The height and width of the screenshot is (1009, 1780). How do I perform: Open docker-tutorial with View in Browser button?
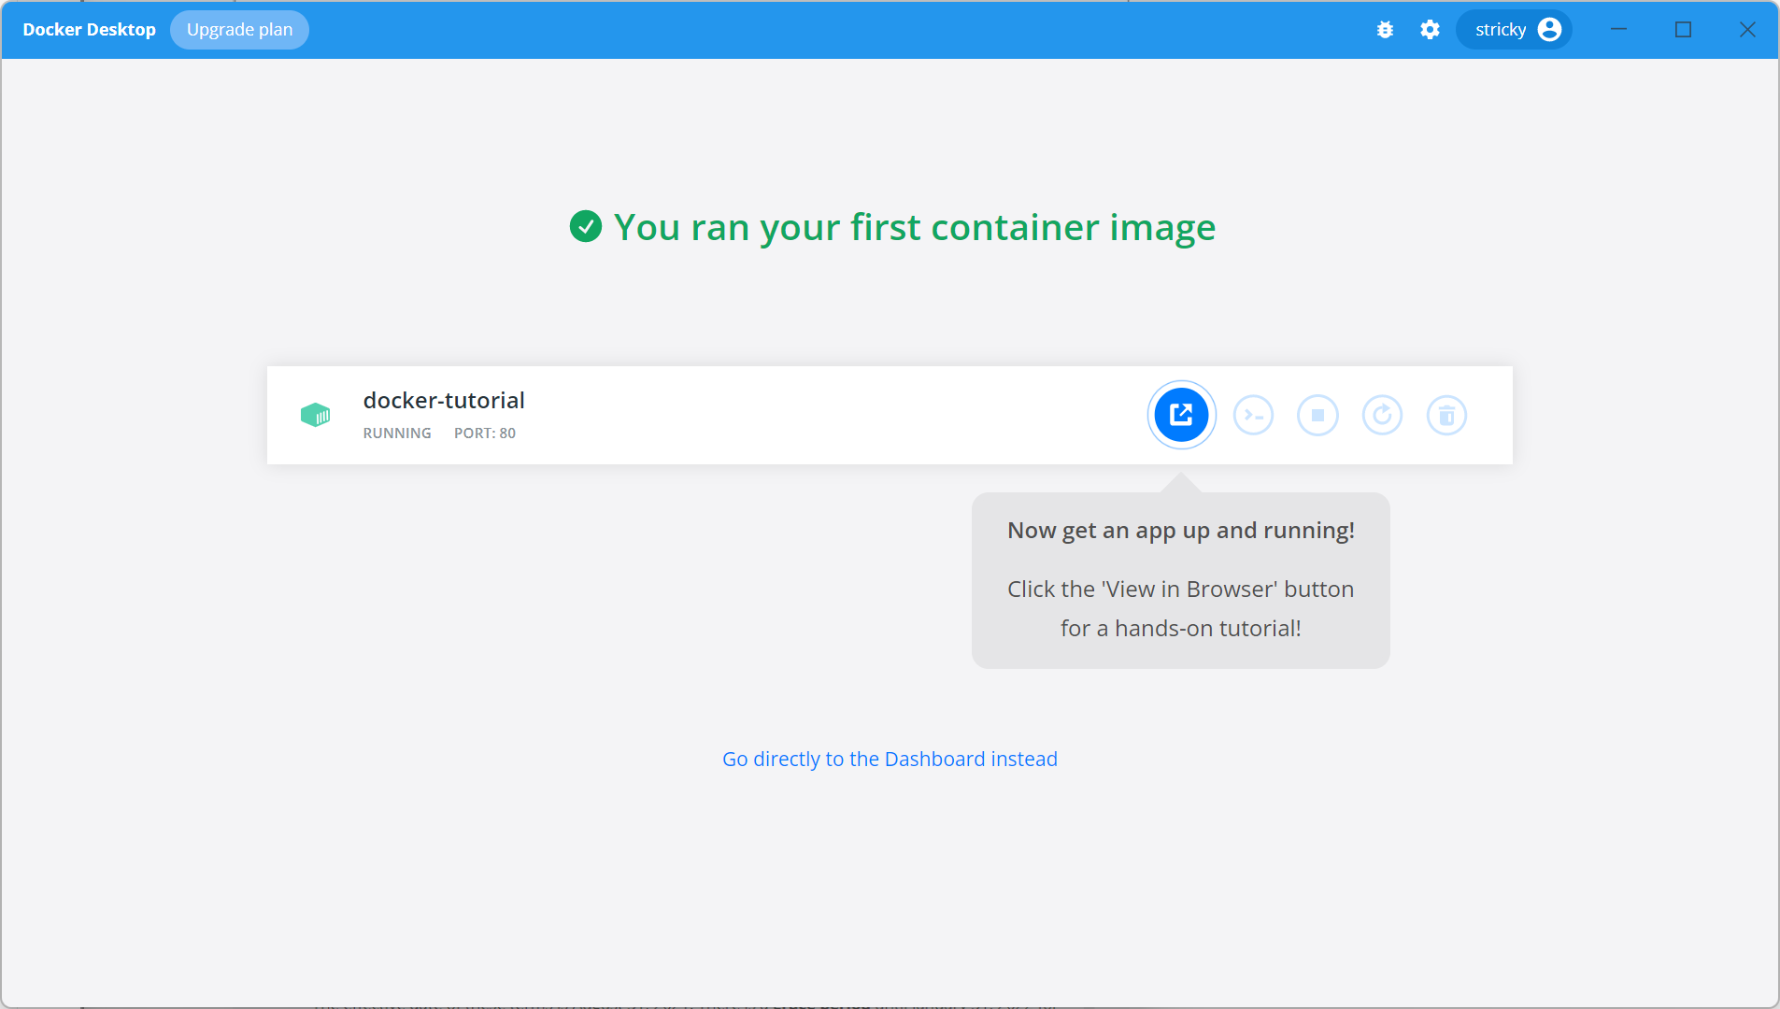click(1181, 415)
